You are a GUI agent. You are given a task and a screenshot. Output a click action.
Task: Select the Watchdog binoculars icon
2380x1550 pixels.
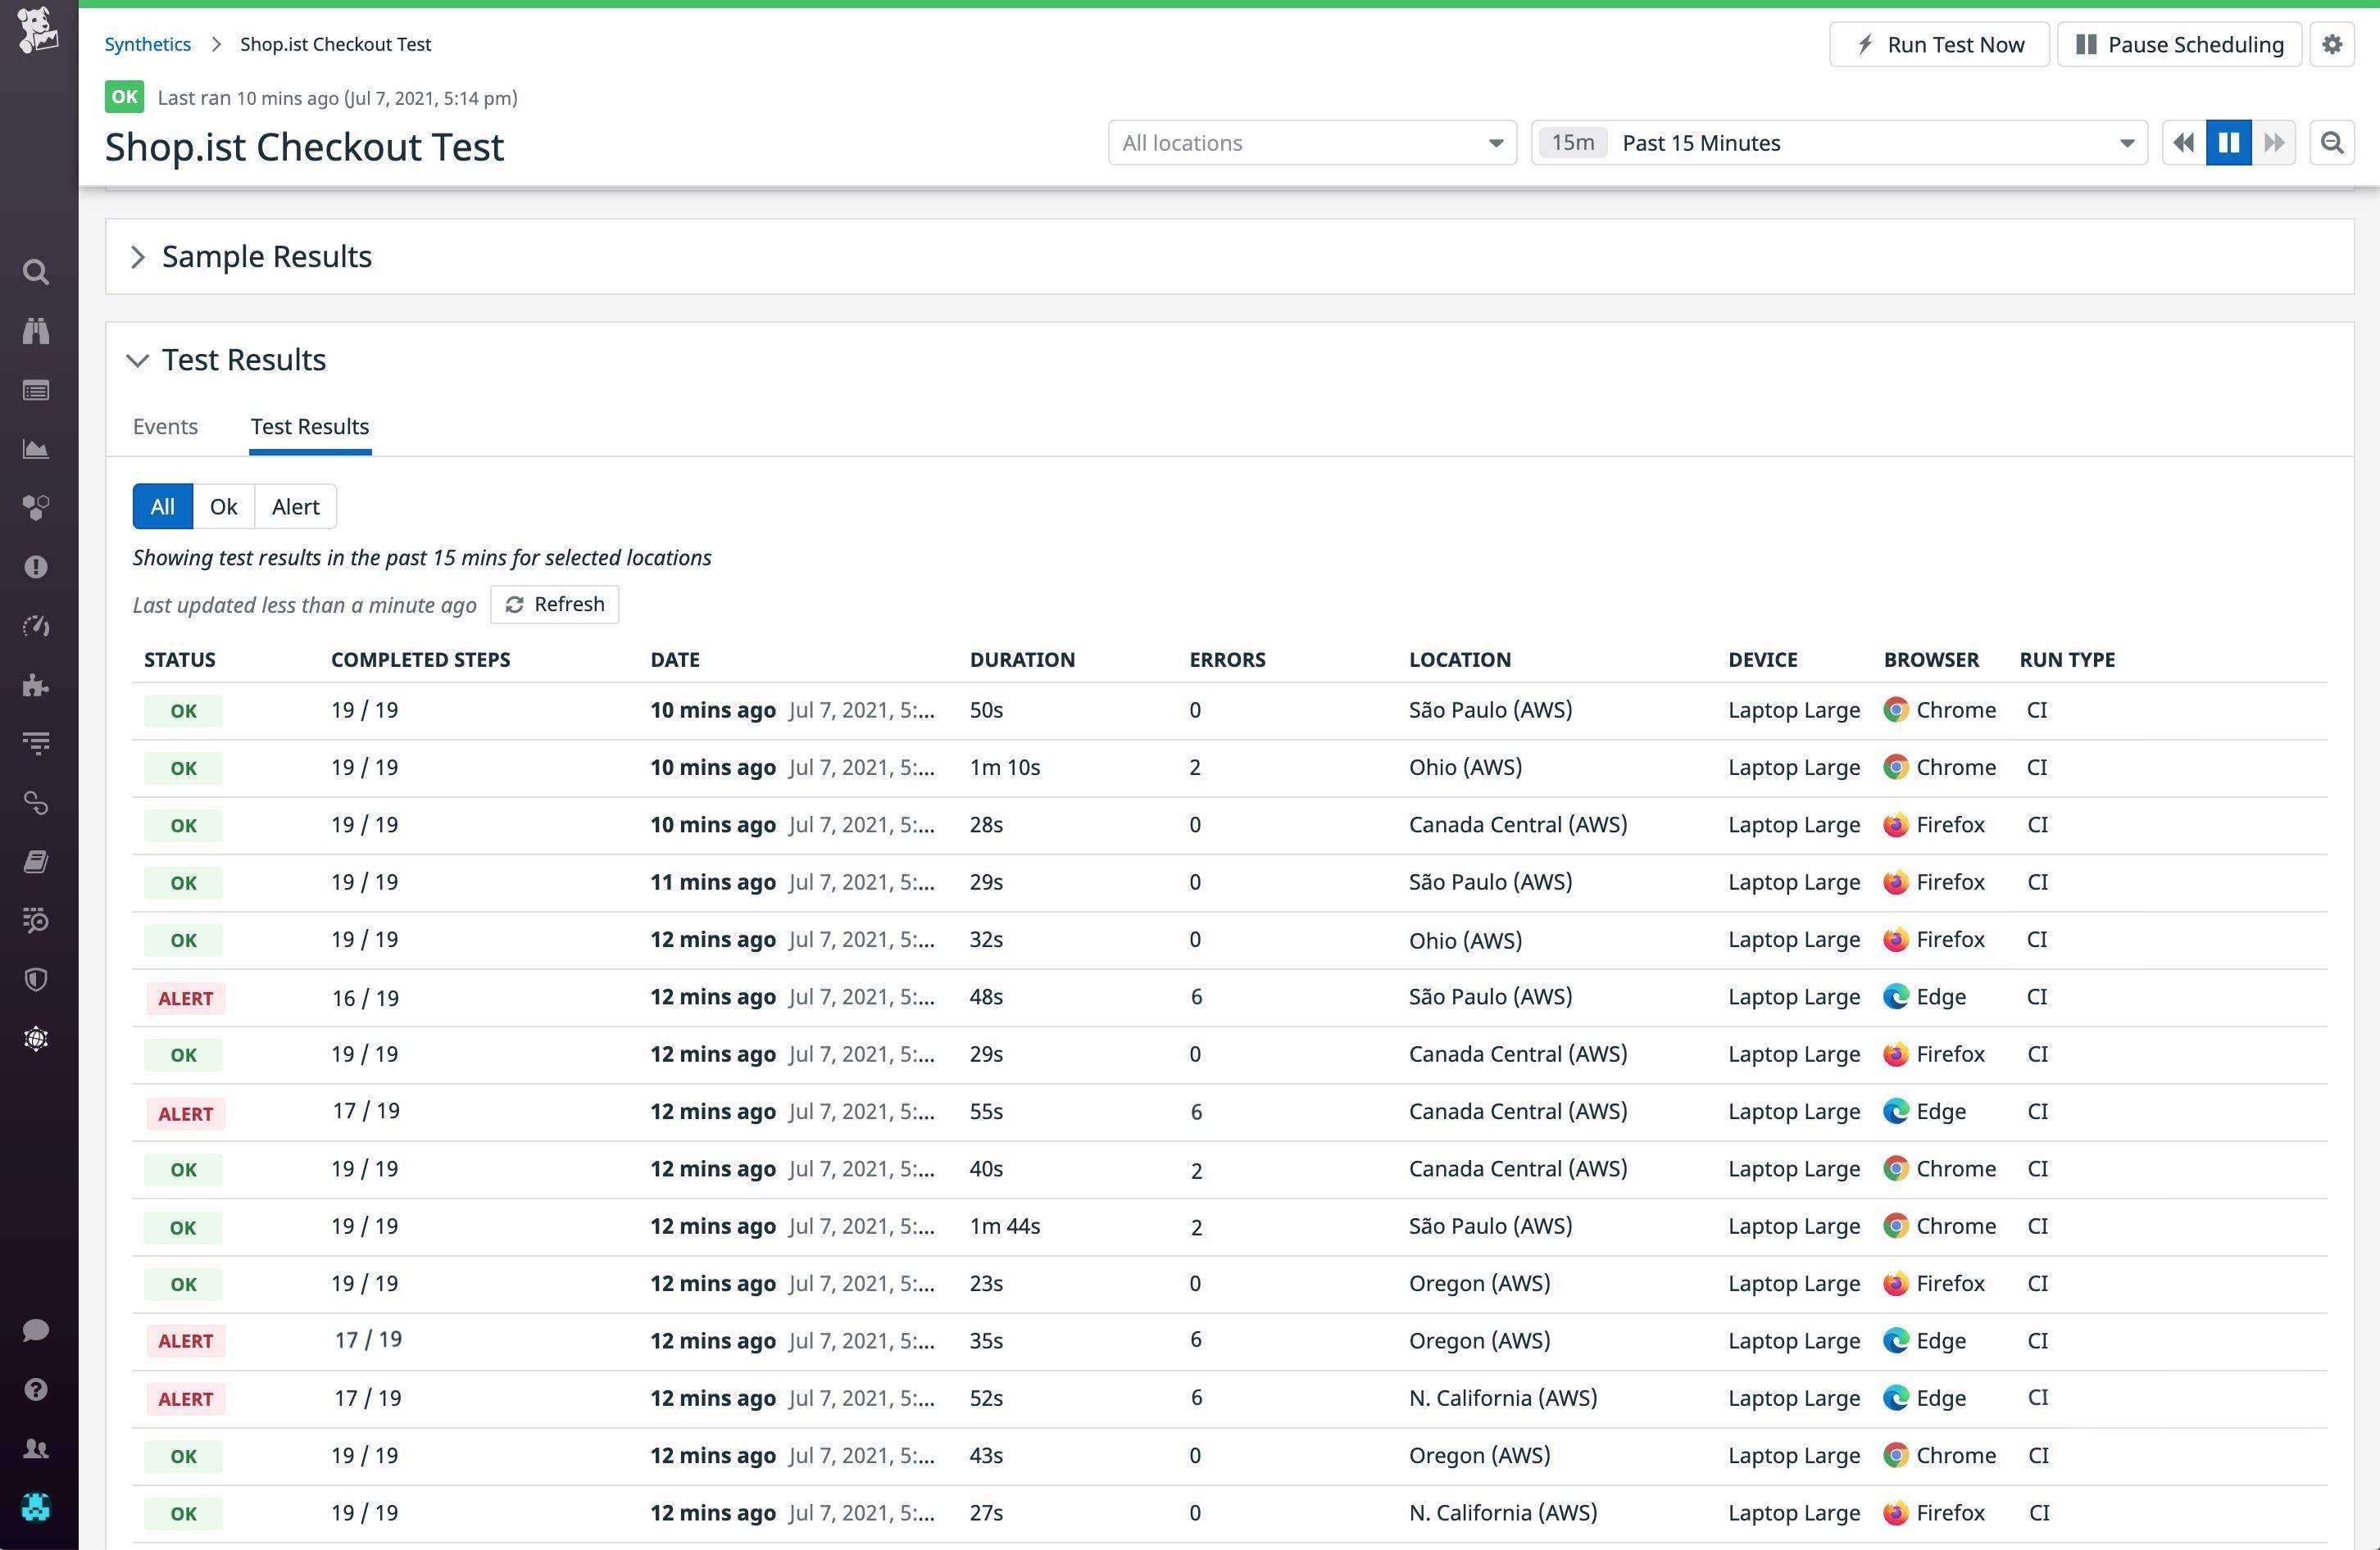pyautogui.click(x=36, y=331)
